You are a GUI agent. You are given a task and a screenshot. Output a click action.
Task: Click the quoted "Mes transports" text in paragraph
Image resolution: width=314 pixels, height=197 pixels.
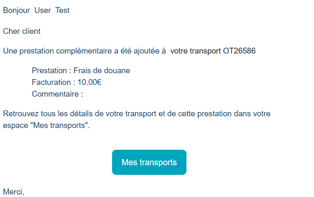click(59, 125)
